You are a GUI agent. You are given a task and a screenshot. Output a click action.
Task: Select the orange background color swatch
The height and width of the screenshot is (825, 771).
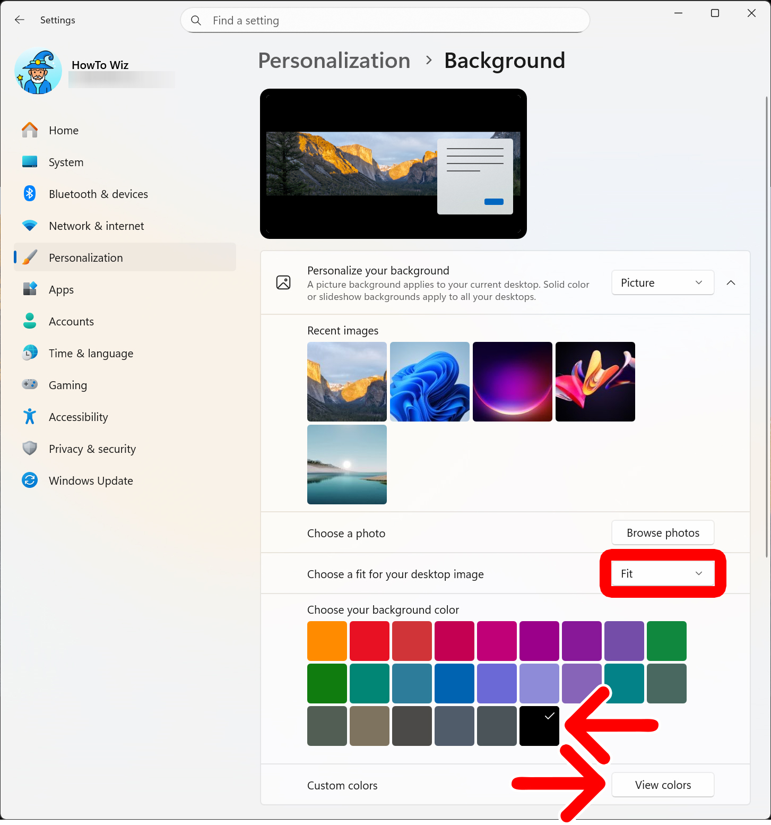pos(326,641)
